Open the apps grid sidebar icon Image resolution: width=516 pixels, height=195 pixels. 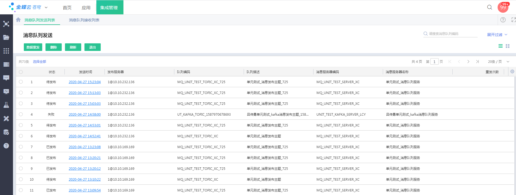[x=6, y=51]
